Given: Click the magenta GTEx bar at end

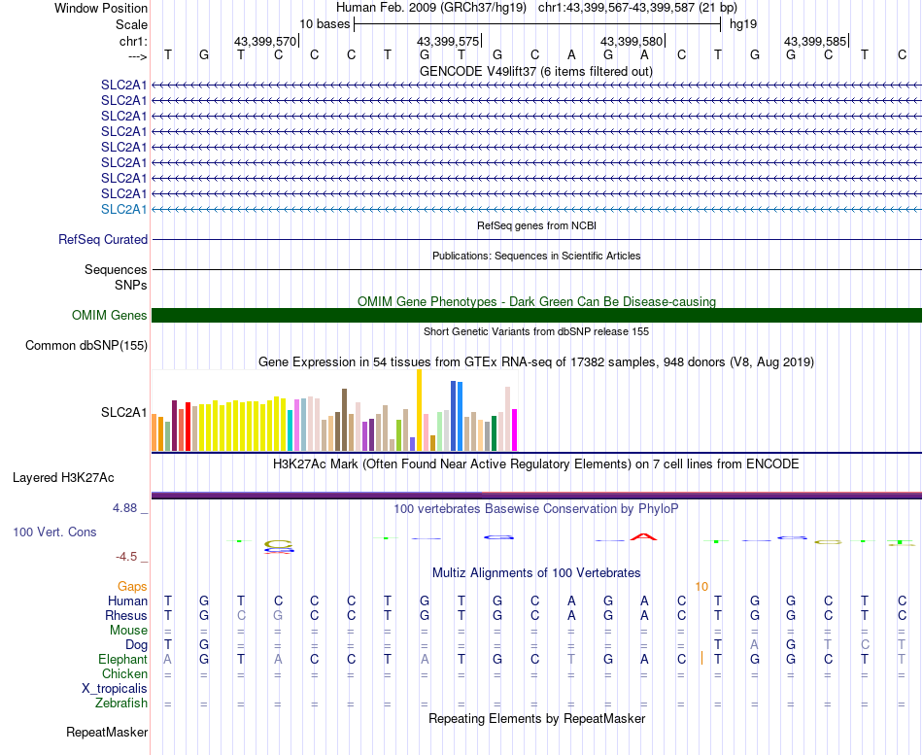Looking at the screenshot, I should [515, 429].
